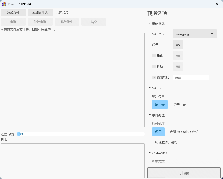Click the 添加文件夹 button
The image size is (223, 179).
[x=40, y=12]
